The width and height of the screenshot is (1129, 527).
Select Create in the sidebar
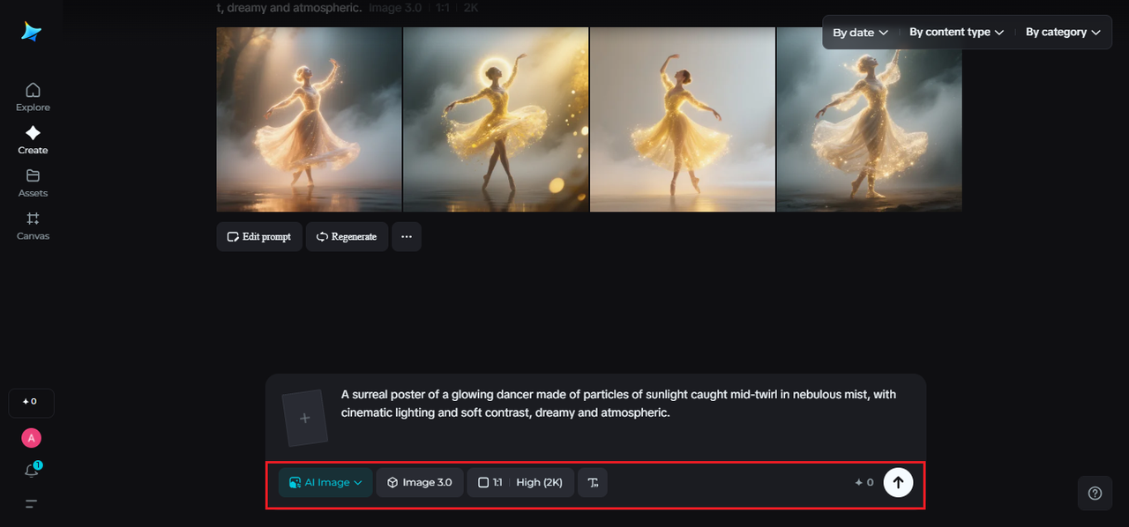[32, 139]
